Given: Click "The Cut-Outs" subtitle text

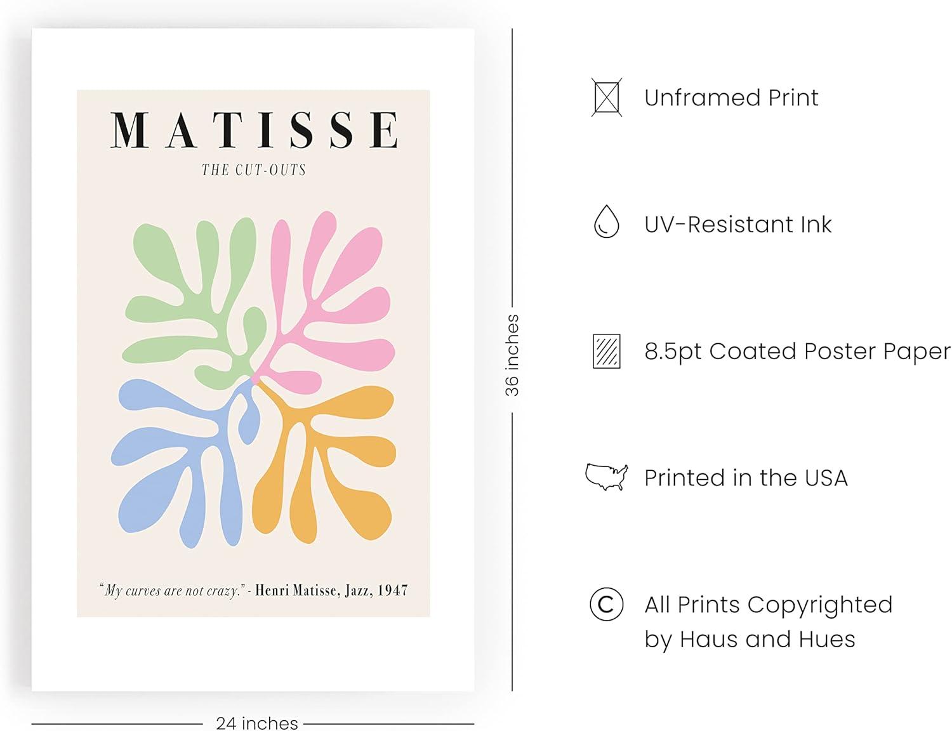Looking at the screenshot, I should tap(254, 170).
